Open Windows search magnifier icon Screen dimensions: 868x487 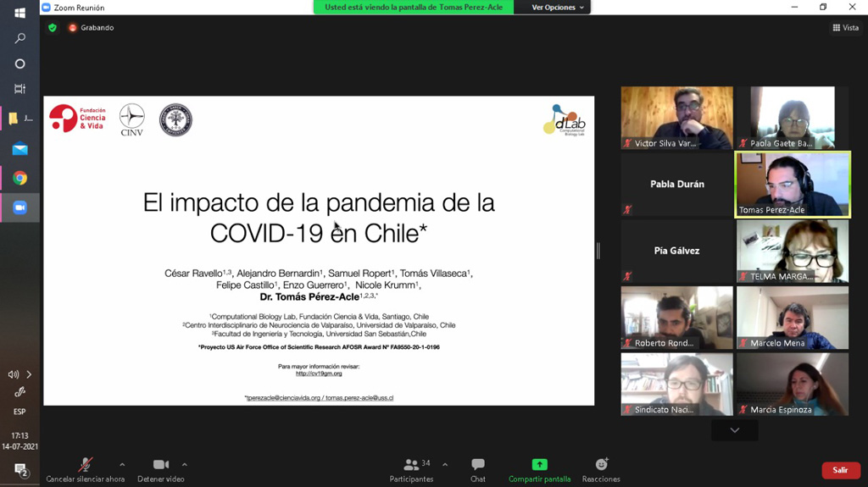19,38
